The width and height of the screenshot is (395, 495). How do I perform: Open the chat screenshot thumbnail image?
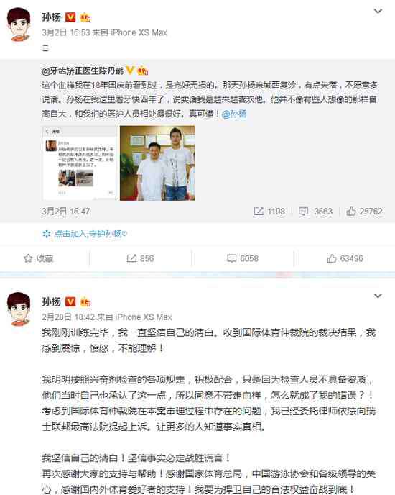point(80,163)
